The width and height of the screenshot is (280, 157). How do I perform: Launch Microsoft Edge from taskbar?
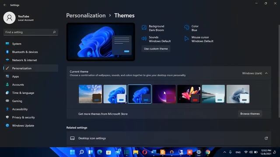point(99,152)
